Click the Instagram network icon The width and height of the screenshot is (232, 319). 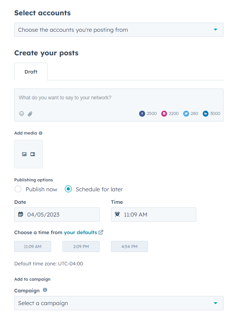(164, 114)
